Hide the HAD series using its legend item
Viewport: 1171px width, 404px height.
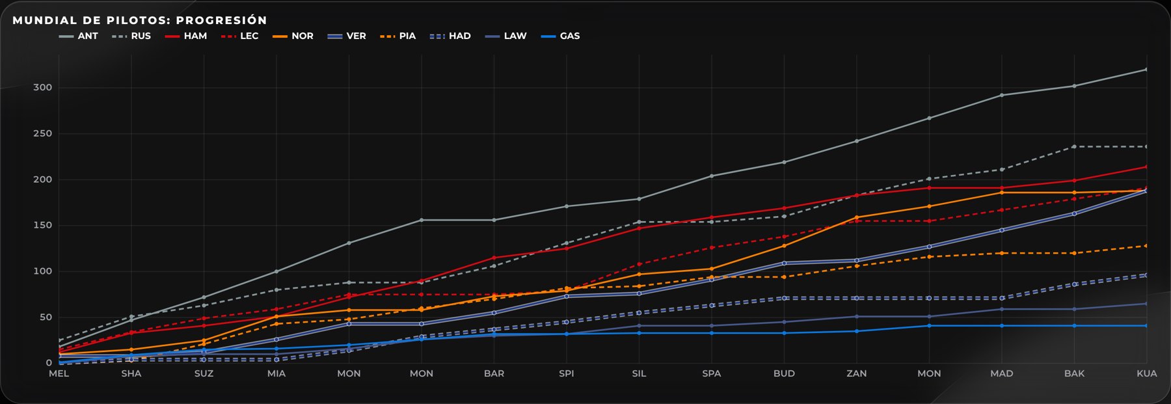click(x=450, y=36)
